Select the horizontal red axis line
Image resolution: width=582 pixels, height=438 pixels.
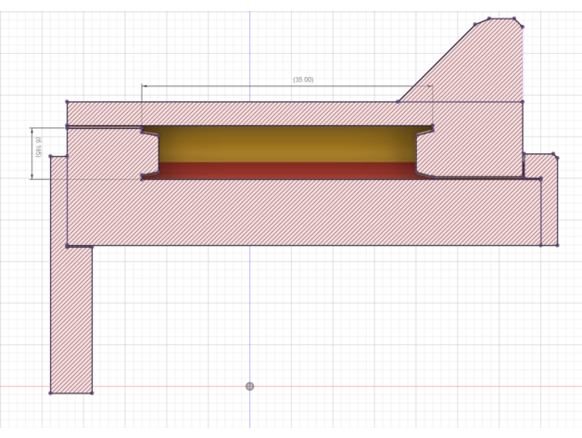(371, 386)
